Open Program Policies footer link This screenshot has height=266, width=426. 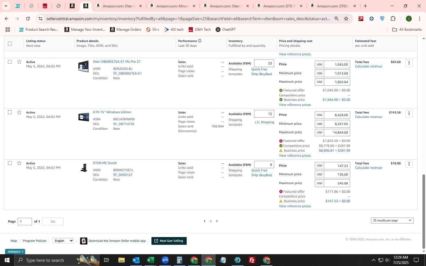[x=35, y=241]
